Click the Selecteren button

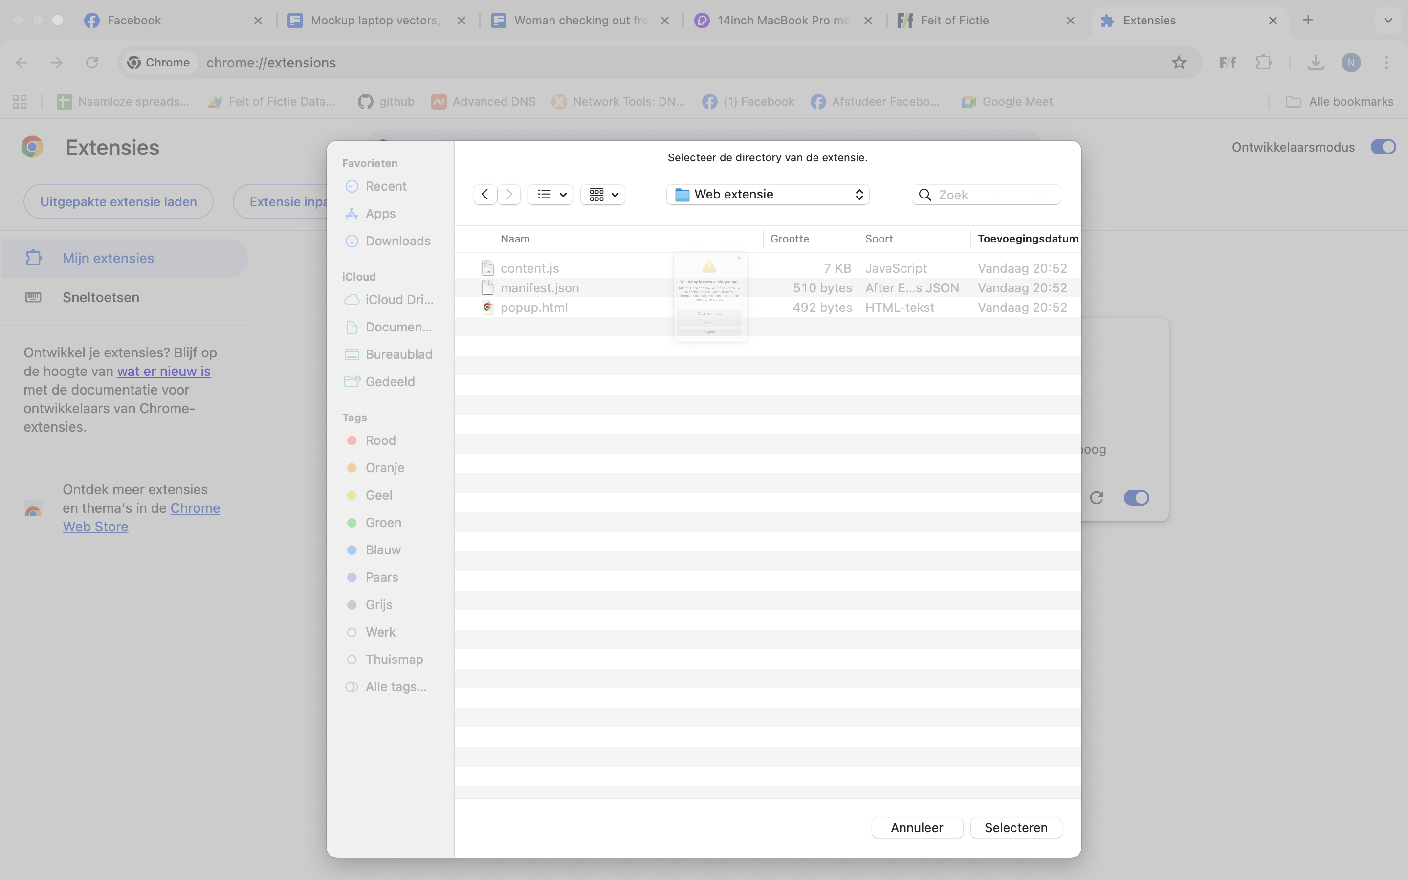click(1015, 828)
